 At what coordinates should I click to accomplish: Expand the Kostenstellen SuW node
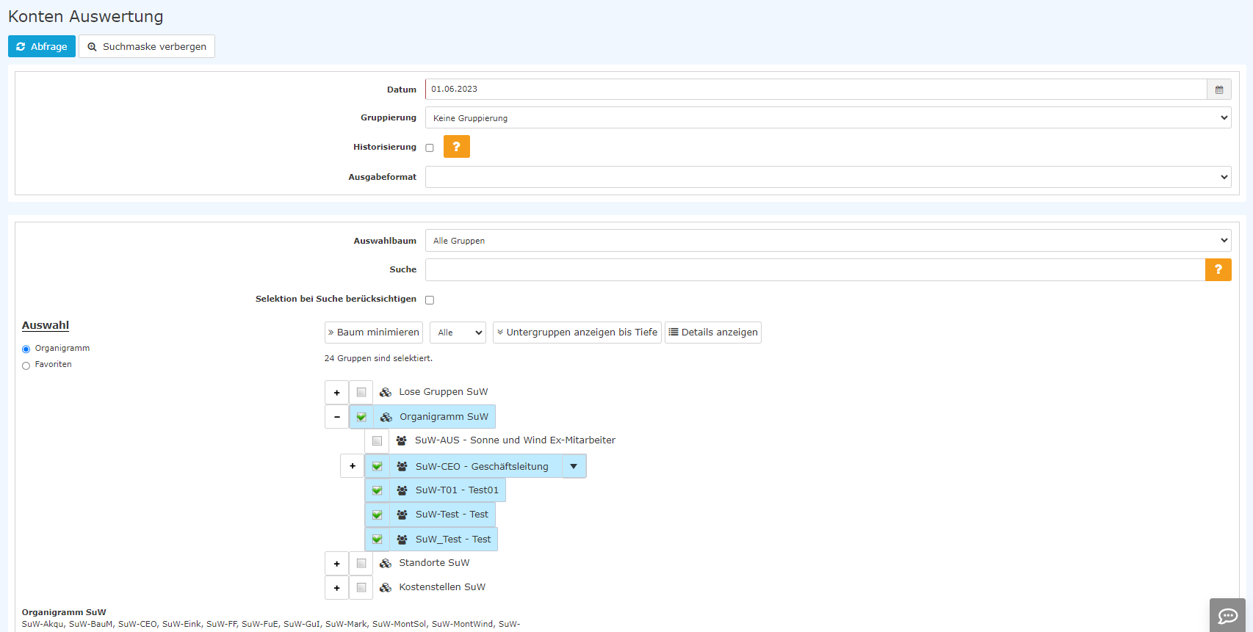pyautogui.click(x=336, y=587)
